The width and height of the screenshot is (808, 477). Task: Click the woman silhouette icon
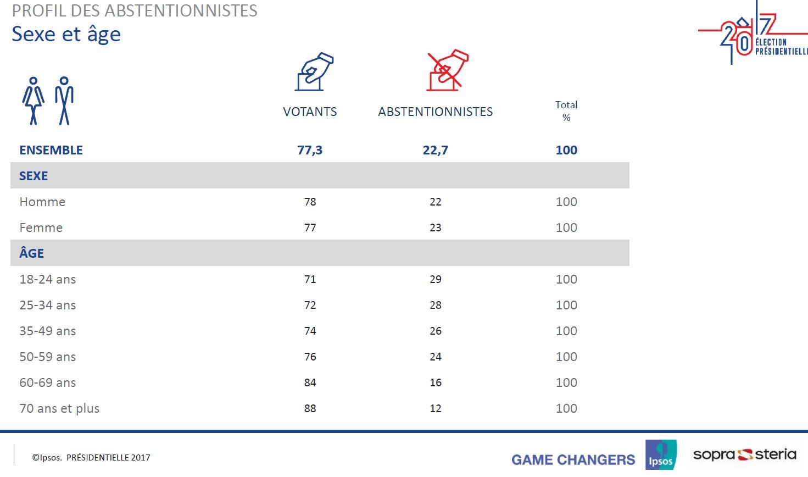pyautogui.click(x=34, y=101)
